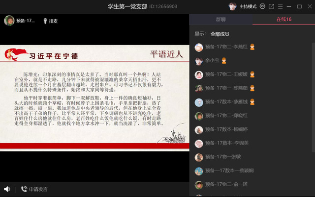Click the user avatar in title bar

coord(232,6)
